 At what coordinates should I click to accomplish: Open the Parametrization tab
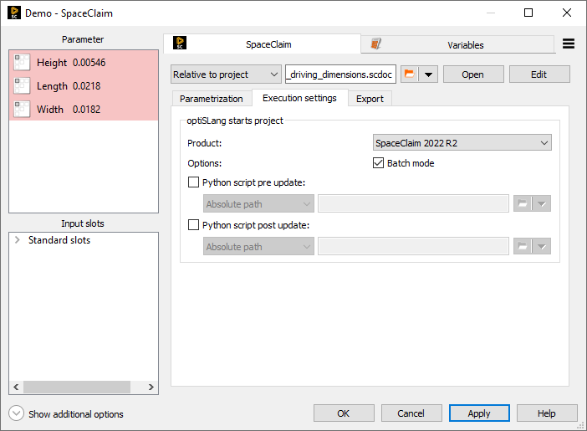(212, 99)
